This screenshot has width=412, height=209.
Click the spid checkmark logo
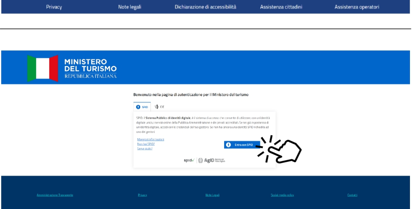pos(189,160)
